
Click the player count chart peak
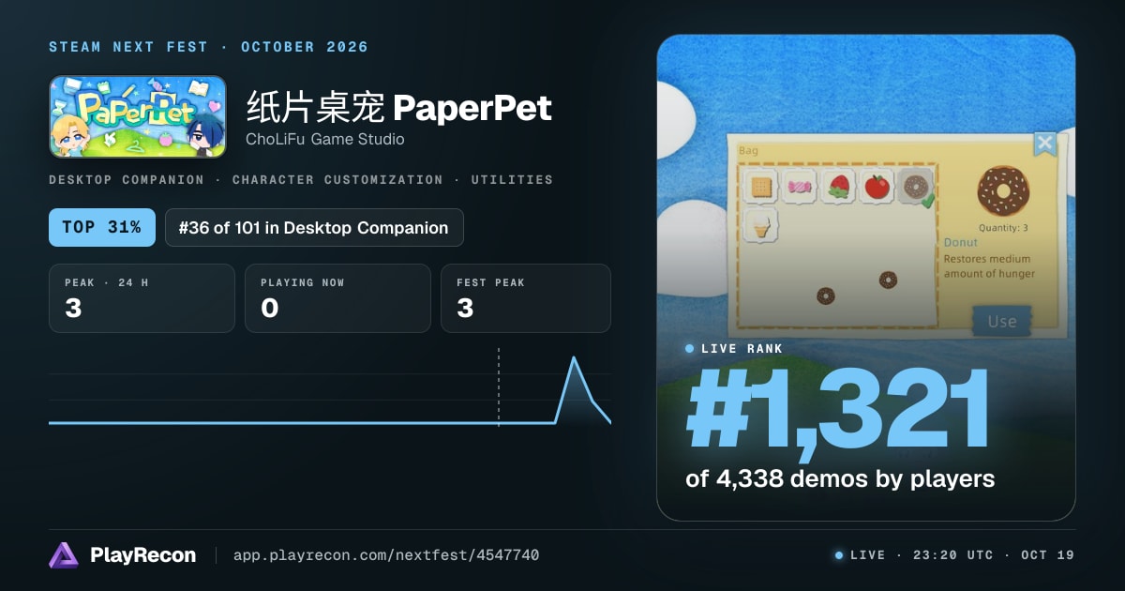pos(574,358)
